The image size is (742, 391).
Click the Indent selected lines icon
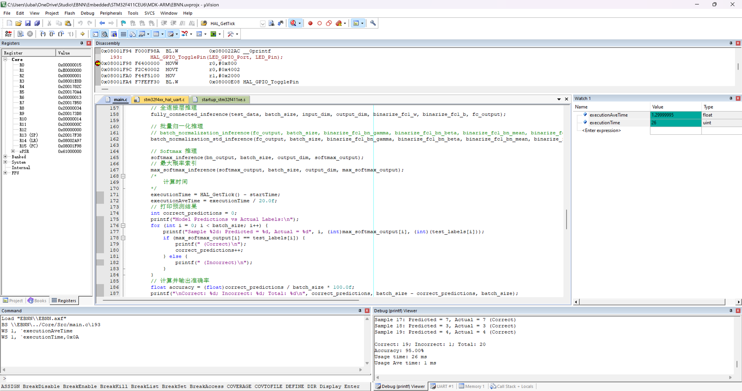pos(164,23)
